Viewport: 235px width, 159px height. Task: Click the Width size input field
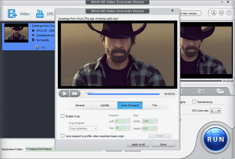148,121
